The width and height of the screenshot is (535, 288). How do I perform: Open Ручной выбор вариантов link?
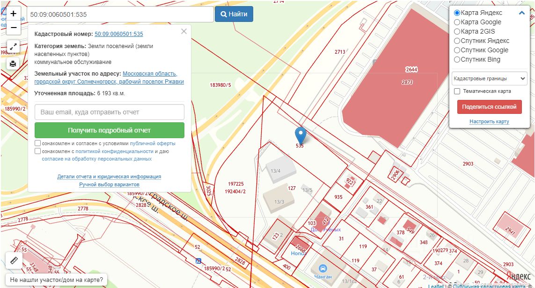pyautogui.click(x=109, y=184)
